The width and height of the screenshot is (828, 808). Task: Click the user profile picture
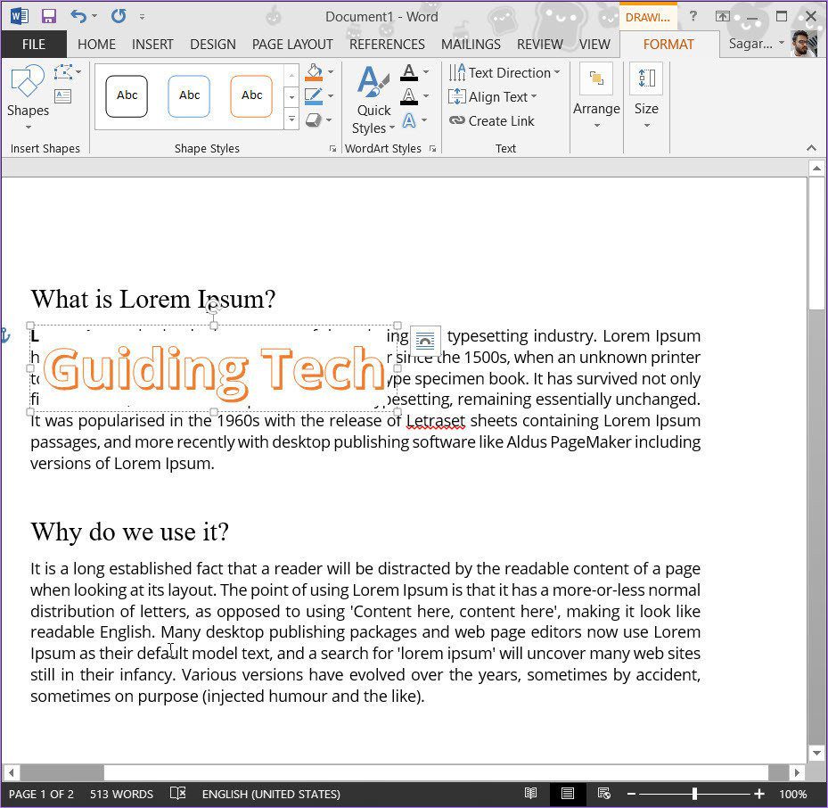[804, 44]
